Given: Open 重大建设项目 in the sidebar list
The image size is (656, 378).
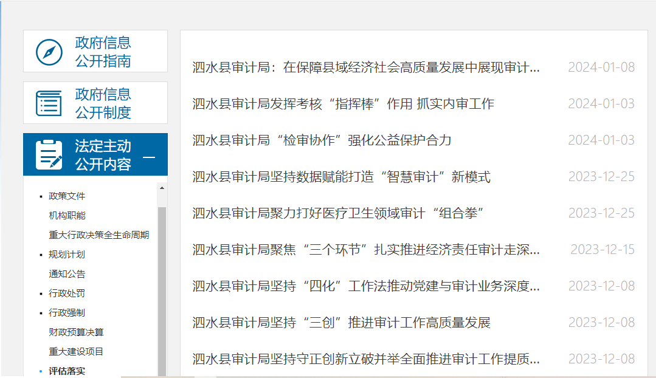Looking at the screenshot, I should point(76,352).
